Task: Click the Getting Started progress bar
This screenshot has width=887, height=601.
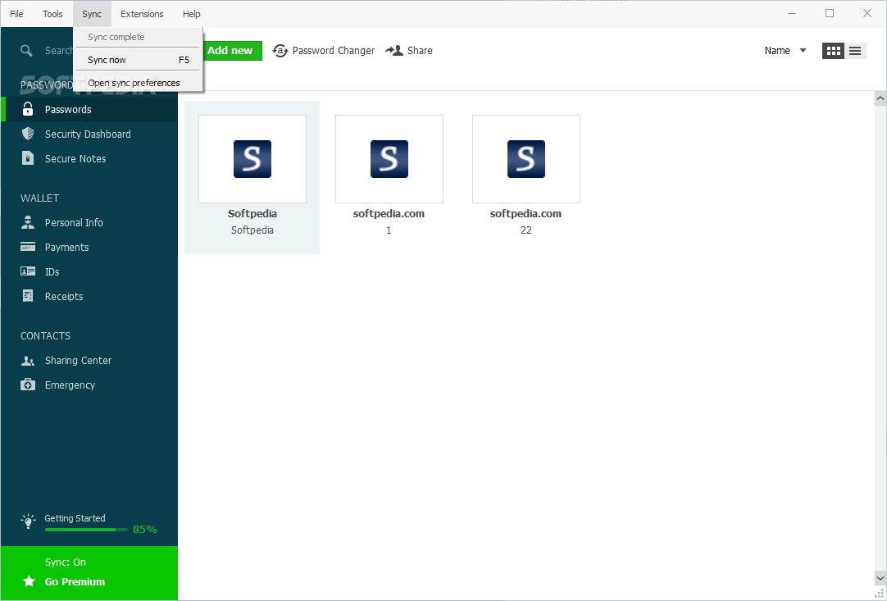Action: pyautogui.click(x=86, y=530)
